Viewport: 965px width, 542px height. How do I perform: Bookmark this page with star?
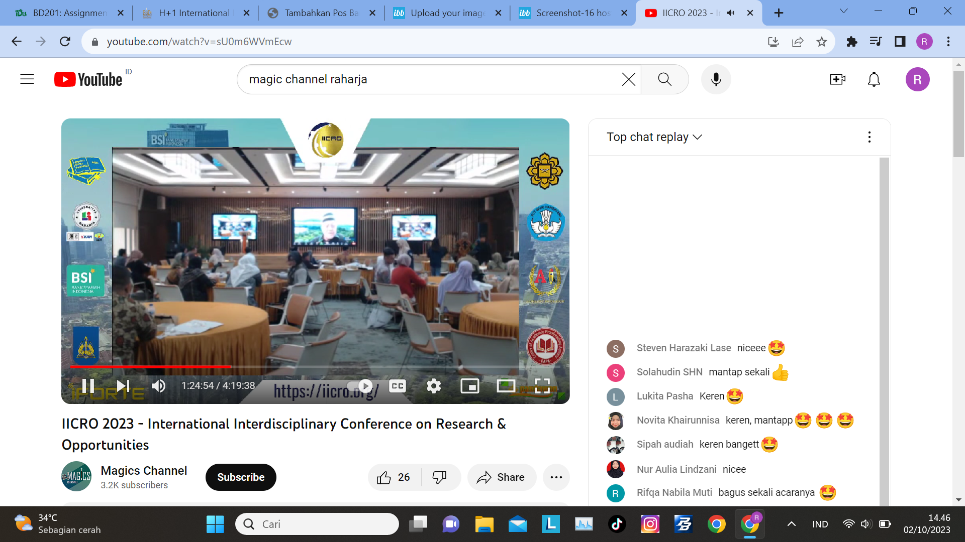click(822, 42)
